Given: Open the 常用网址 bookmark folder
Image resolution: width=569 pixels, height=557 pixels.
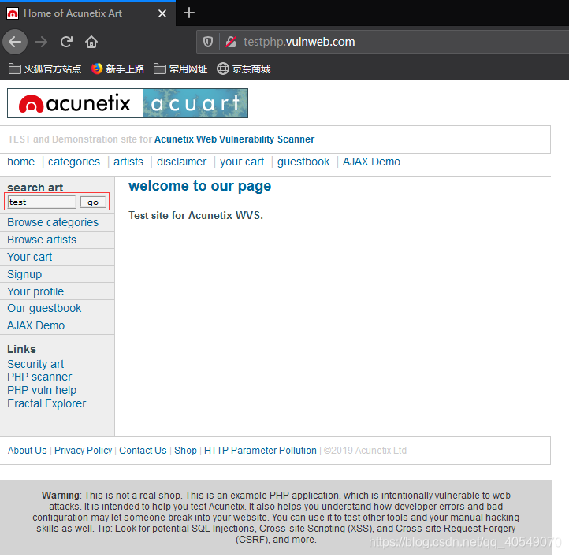Looking at the screenshot, I should (x=180, y=69).
